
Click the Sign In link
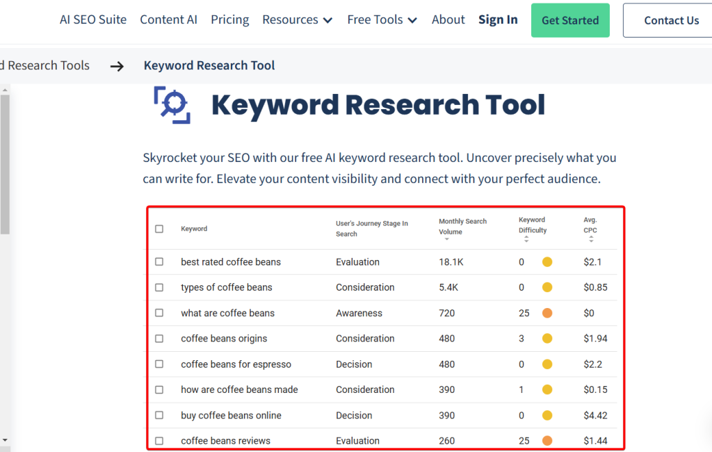[498, 20]
